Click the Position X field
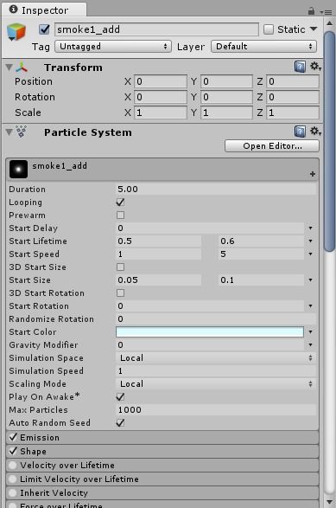 (161, 81)
